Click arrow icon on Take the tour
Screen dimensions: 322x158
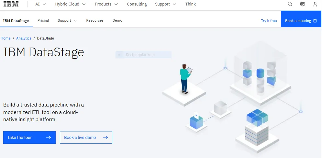(x=49, y=138)
